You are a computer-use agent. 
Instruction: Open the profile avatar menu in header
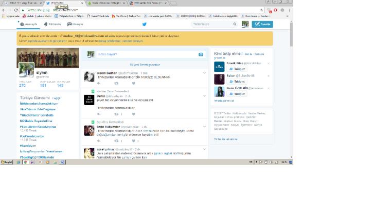pyautogui.click(x=245, y=25)
